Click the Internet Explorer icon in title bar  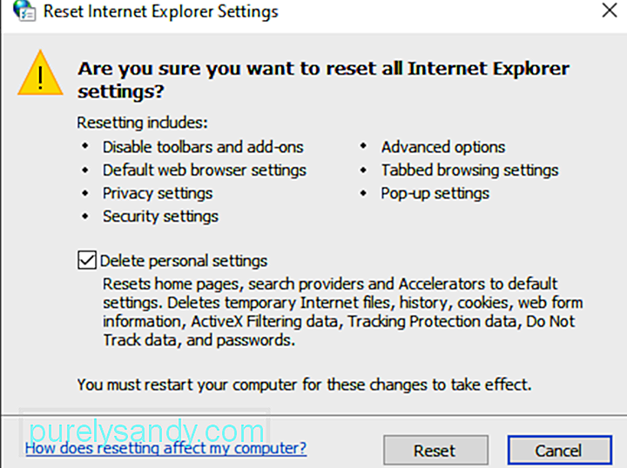24,10
